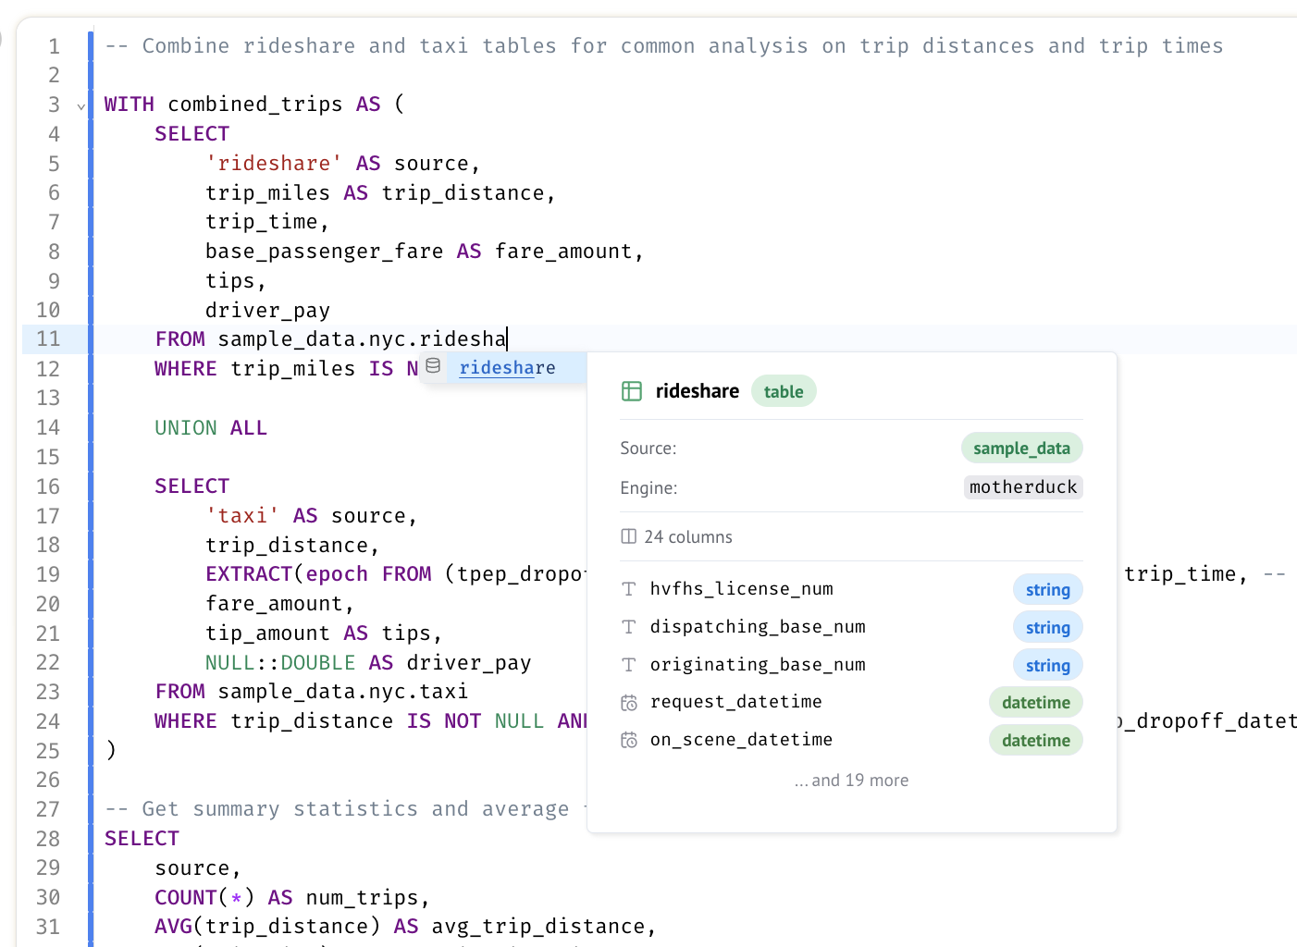Viewport: 1297px width, 947px height.
Task: Click the columns icon next to 24 columns
Action: tap(629, 536)
